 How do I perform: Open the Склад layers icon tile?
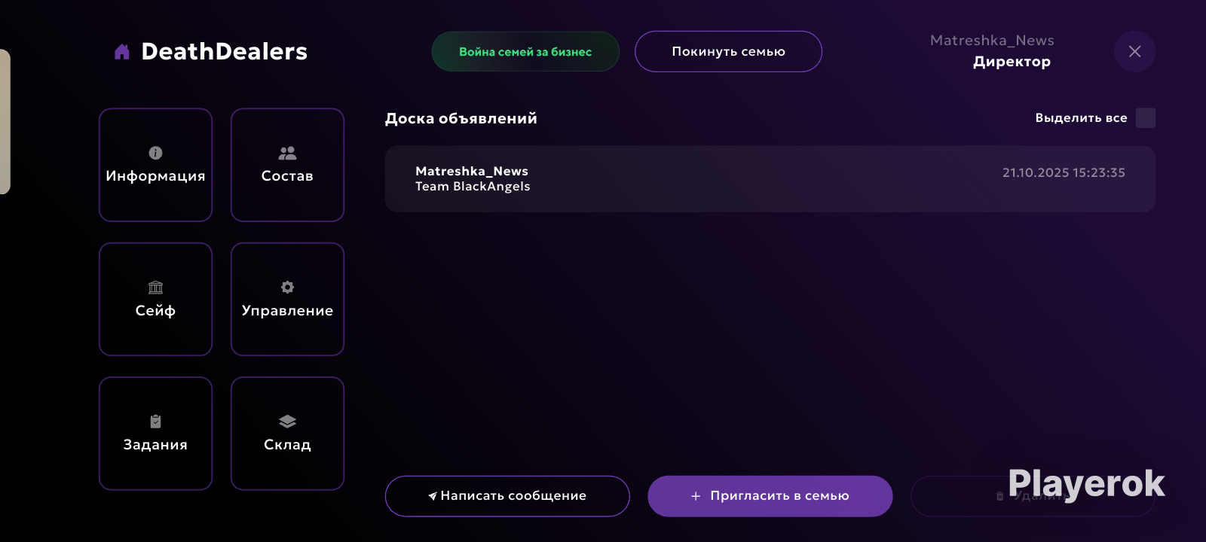click(x=287, y=434)
